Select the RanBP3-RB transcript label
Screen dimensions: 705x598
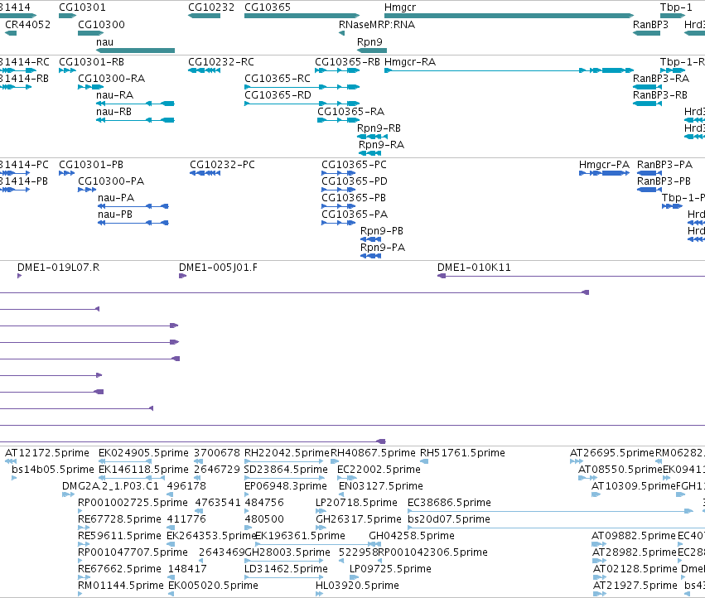(x=660, y=95)
